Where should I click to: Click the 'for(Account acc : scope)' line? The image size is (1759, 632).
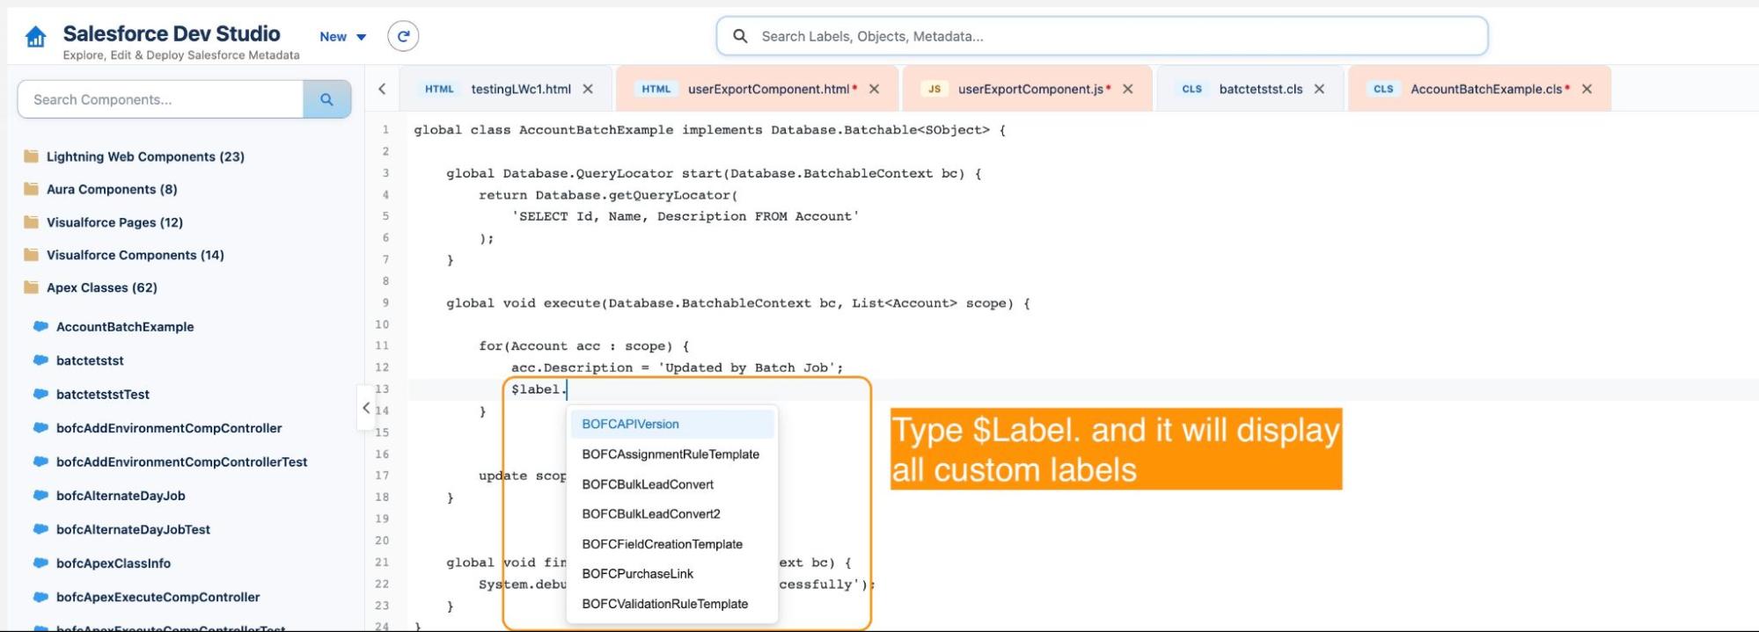tap(584, 346)
